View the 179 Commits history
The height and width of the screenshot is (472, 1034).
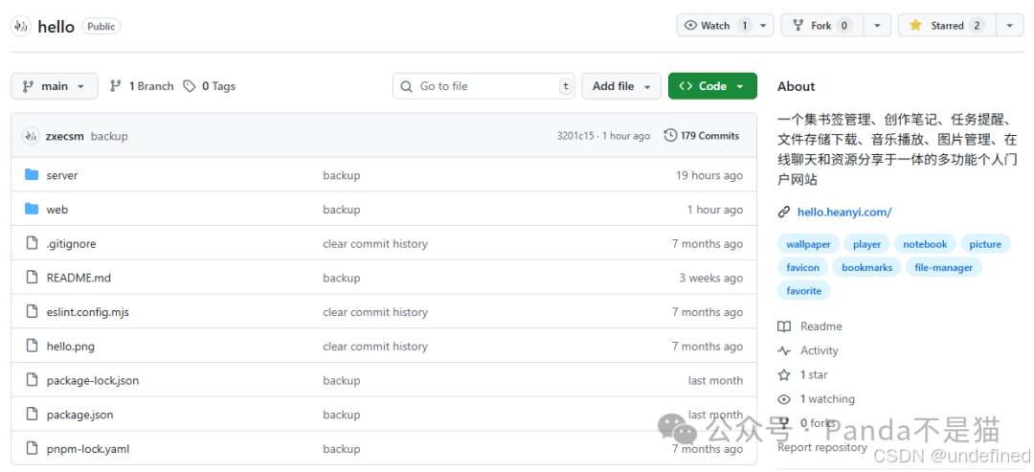click(x=701, y=136)
